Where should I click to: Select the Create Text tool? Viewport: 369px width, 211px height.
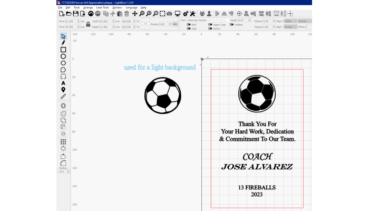pyautogui.click(x=63, y=83)
